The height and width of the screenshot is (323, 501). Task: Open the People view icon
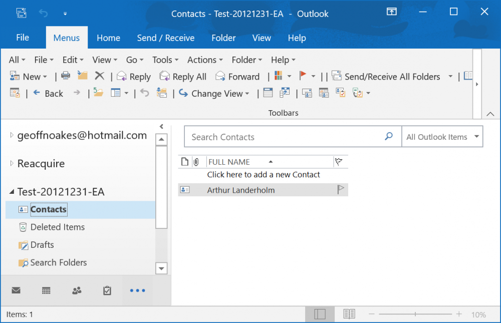point(77,290)
